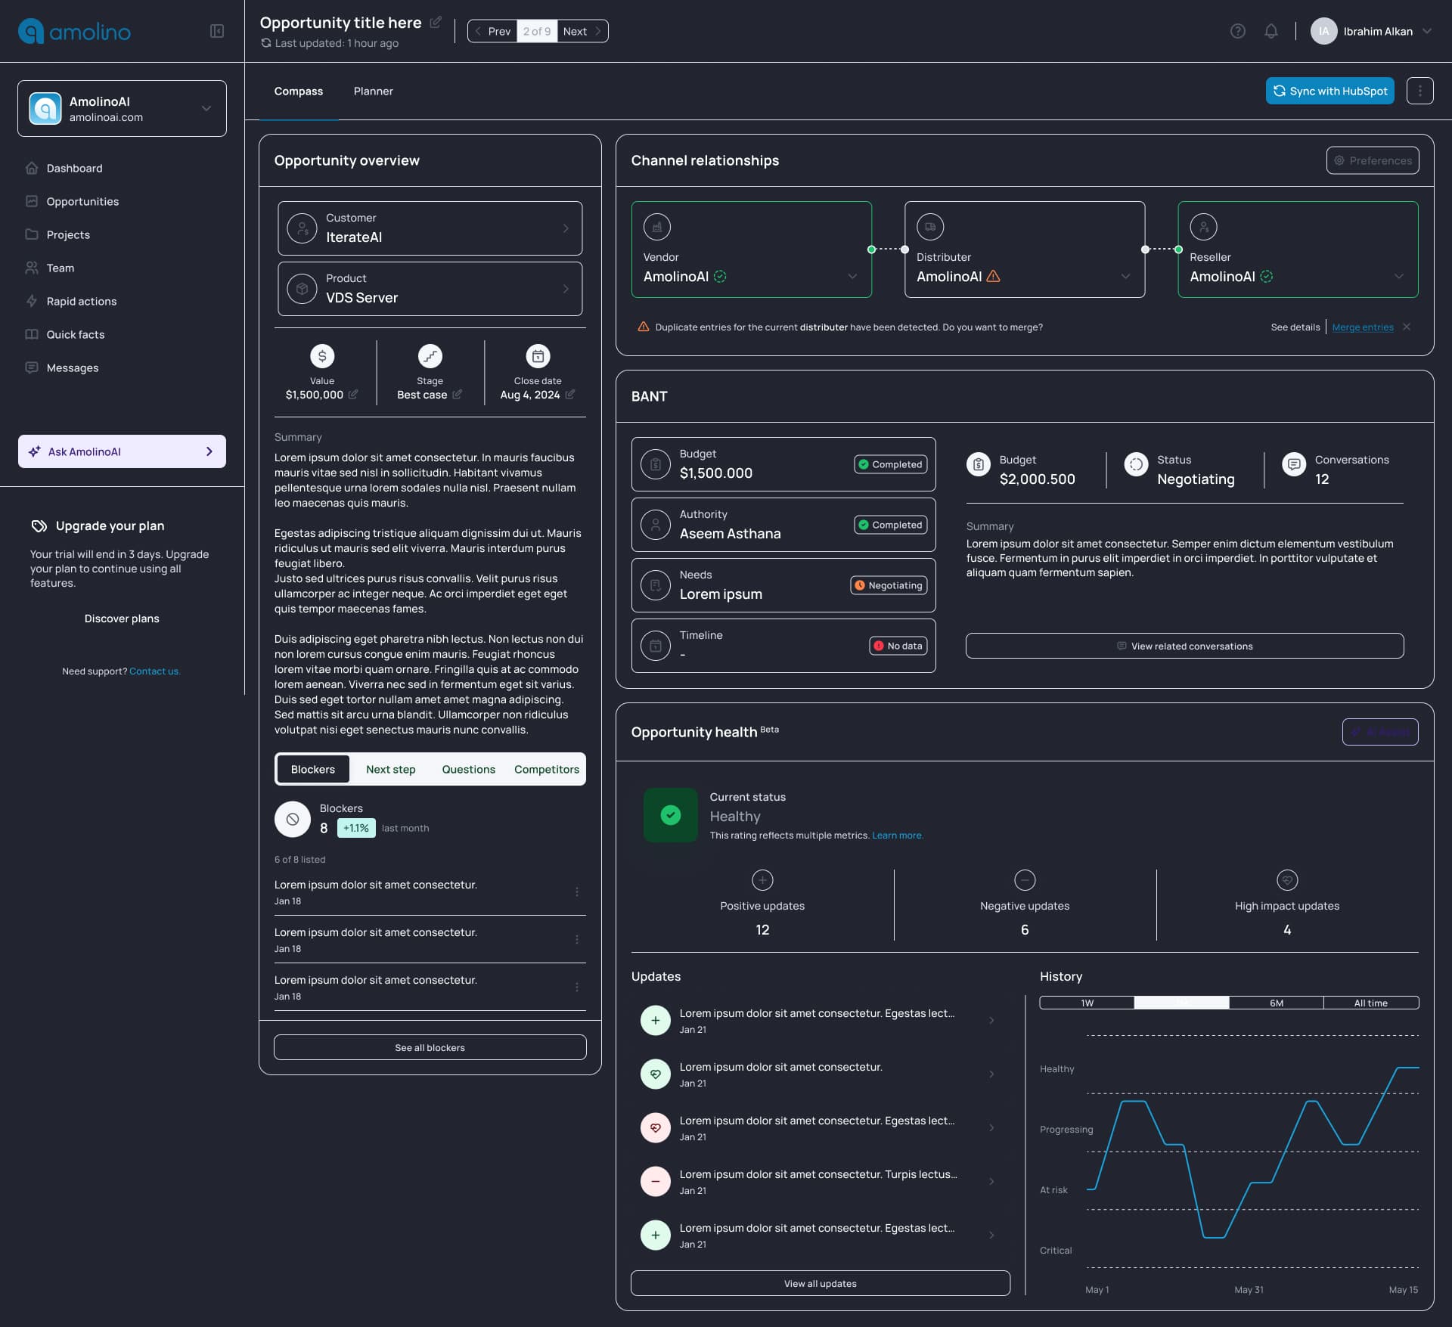Click the Vendor building icon

click(x=657, y=227)
